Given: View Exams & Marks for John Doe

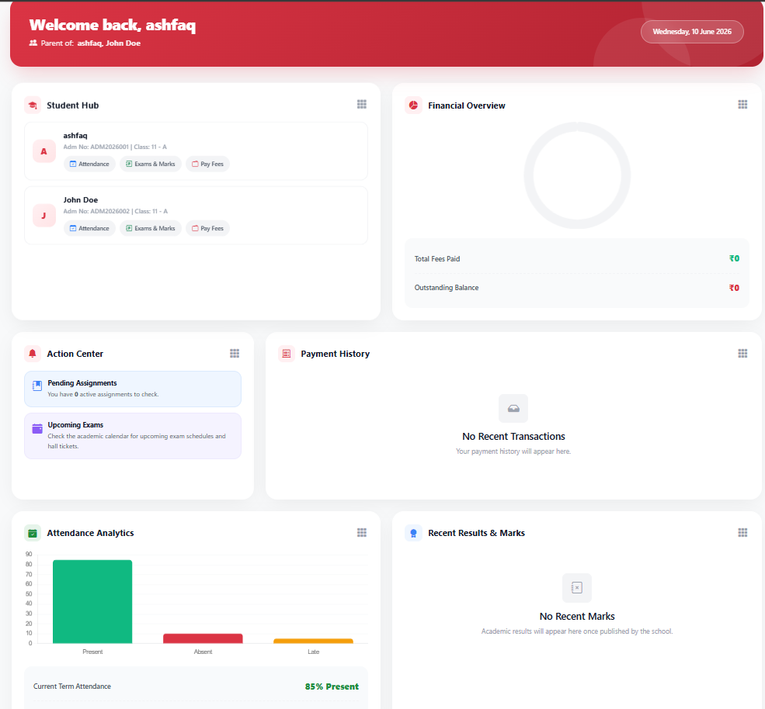Looking at the screenshot, I should (x=151, y=229).
